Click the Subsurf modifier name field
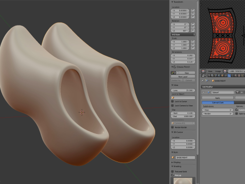The width and height of the screenshot is (245, 184). [x=223, y=92]
